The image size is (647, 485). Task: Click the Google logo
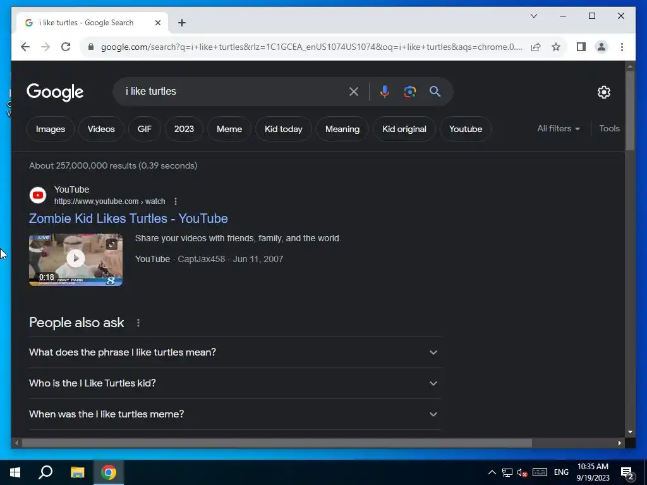(x=55, y=92)
